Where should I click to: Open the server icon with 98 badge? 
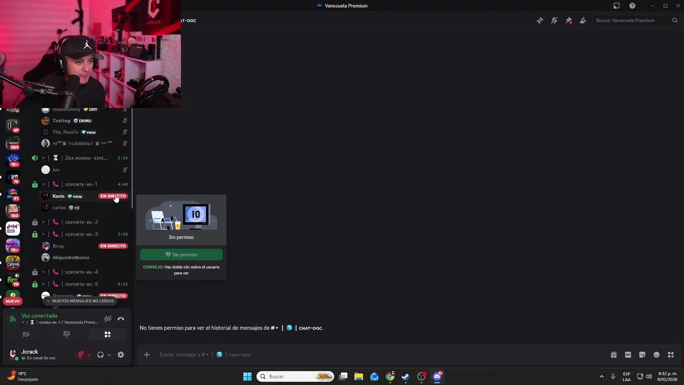point(13,280)
